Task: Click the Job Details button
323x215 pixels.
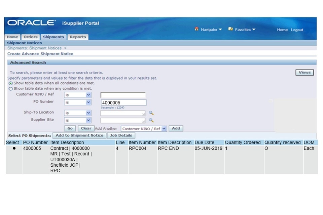Action: point(121,135)
